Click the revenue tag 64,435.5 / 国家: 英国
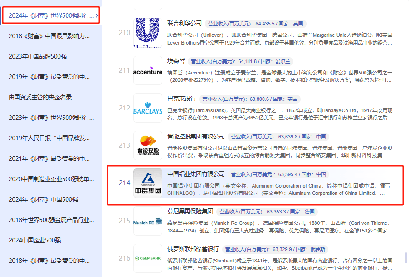Viewport: 409px width, 277px height. click(x=256, y=24)
